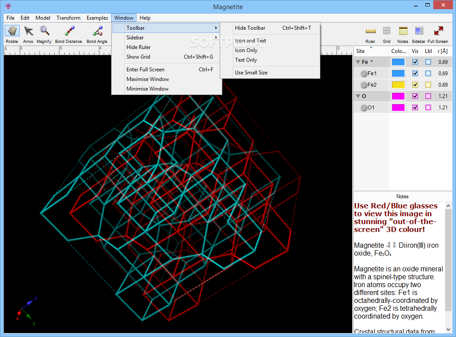Click the O1 site sphere icon

[x=364, y=108]
